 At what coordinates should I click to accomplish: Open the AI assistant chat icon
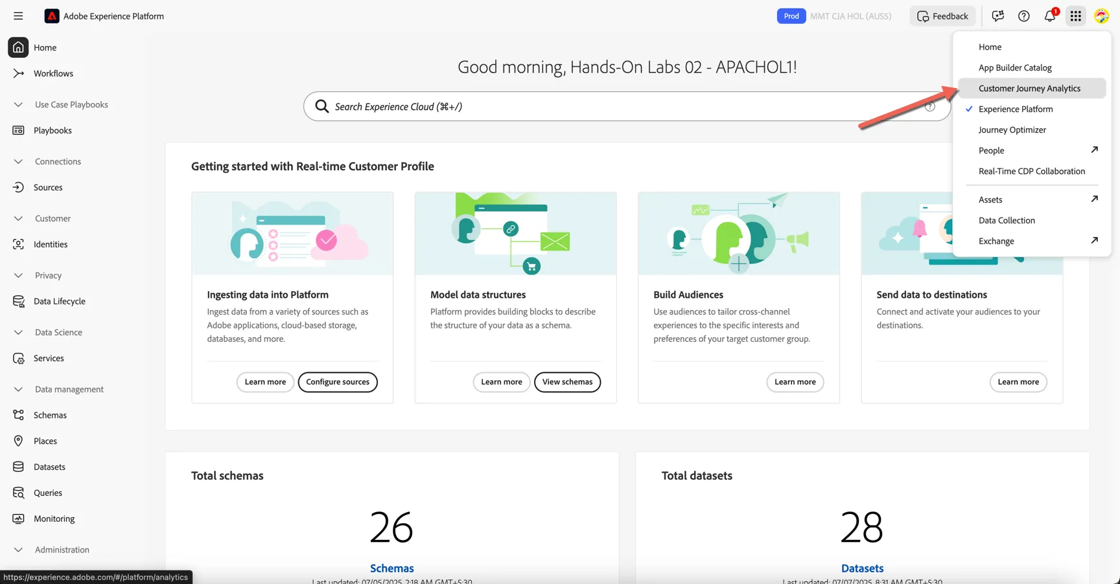[x=998, y=16]
